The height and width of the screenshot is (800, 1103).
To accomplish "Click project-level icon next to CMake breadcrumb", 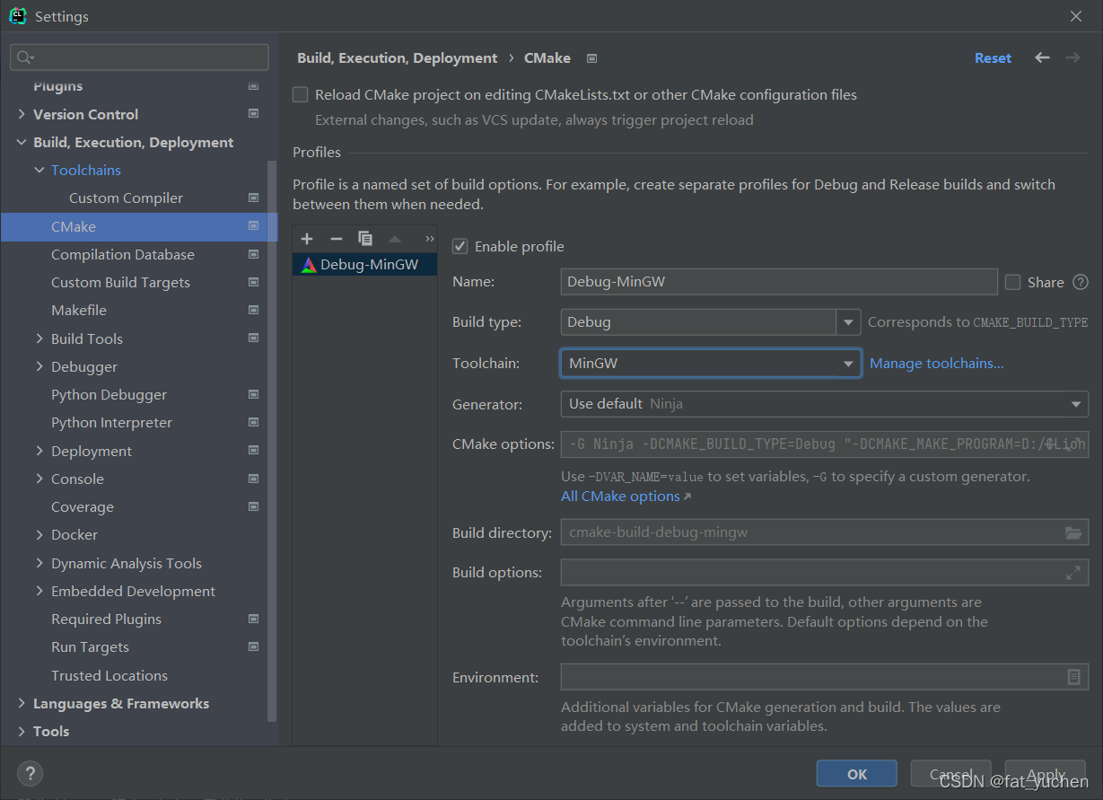I will [x=591, y=58].
